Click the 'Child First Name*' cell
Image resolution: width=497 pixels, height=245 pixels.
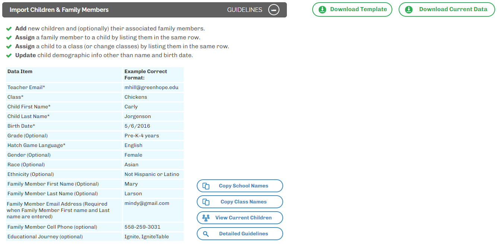[x=64, y=107]
